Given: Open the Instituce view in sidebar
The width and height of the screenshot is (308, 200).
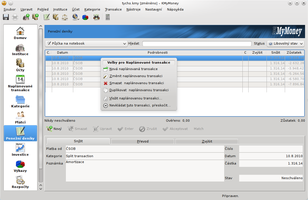Looking at the screenshot, I should click(20, 50).
